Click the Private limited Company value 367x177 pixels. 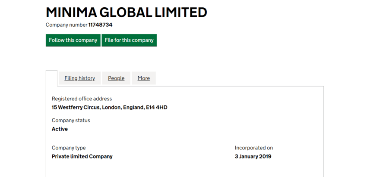(82, 156)
